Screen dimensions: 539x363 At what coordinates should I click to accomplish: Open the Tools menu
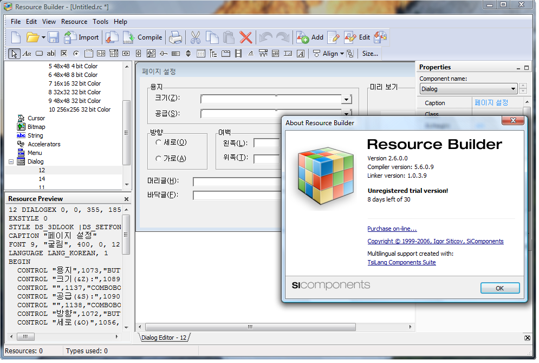100,22
